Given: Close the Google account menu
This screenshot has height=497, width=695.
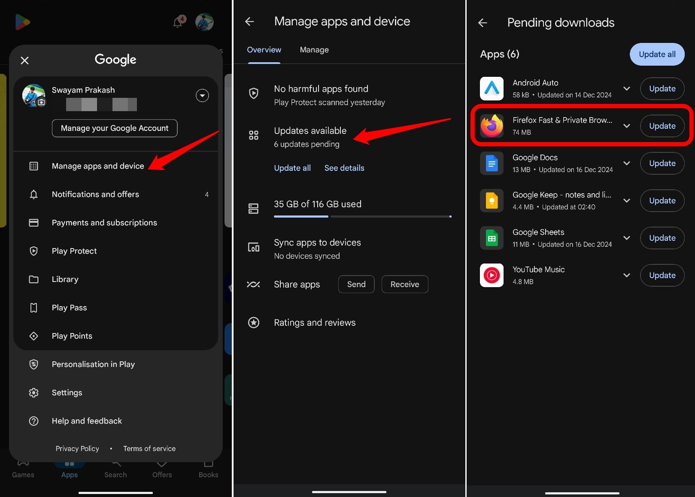Looking at the screenshot, I should (25, 61).
